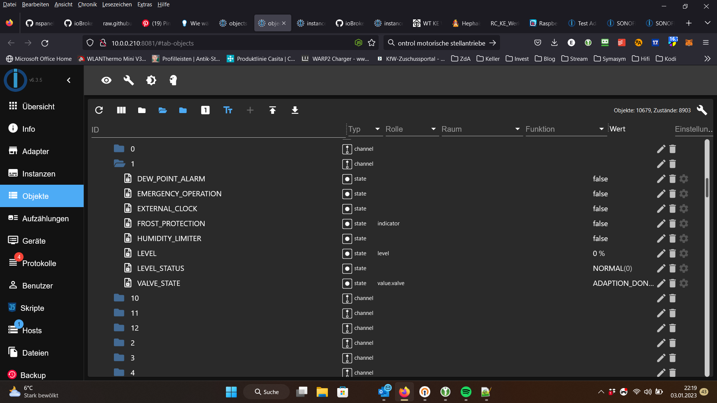Expand channel 3 folder
Image resolution: width=717 pixels, height=403 pixels.
pyautogui.click(x=119, y=357)
